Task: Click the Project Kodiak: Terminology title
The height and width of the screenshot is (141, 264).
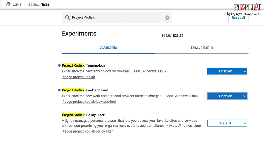Action: 84,65
